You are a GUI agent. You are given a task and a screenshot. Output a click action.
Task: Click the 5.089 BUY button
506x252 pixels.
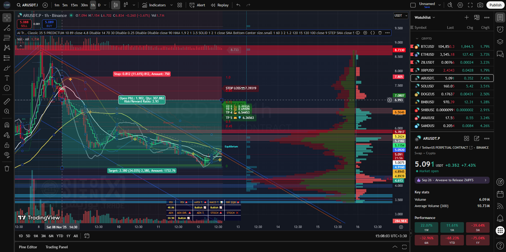49,24
